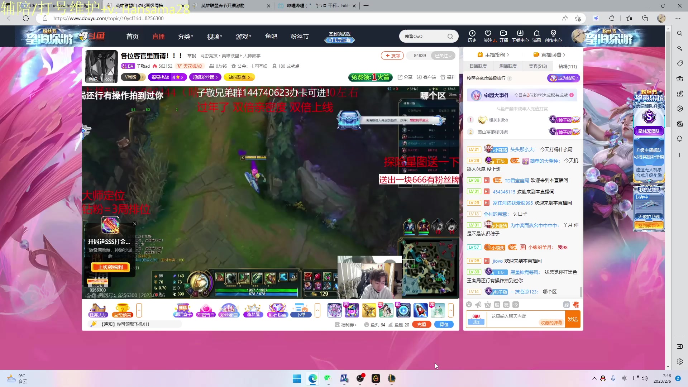Viewport: 688px width, 387px height.
Task: Open the 开播 start-streaming icon
Action: 503,36
